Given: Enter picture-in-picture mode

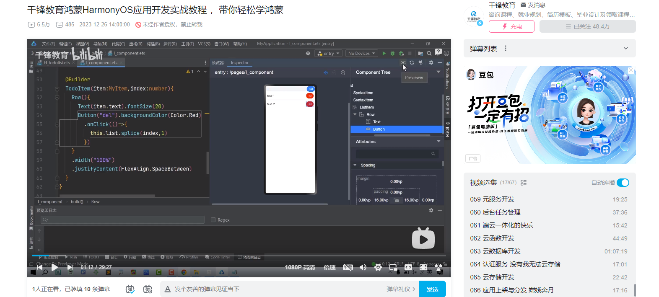Looking at the screenshot, I should (x=393, y=267).
